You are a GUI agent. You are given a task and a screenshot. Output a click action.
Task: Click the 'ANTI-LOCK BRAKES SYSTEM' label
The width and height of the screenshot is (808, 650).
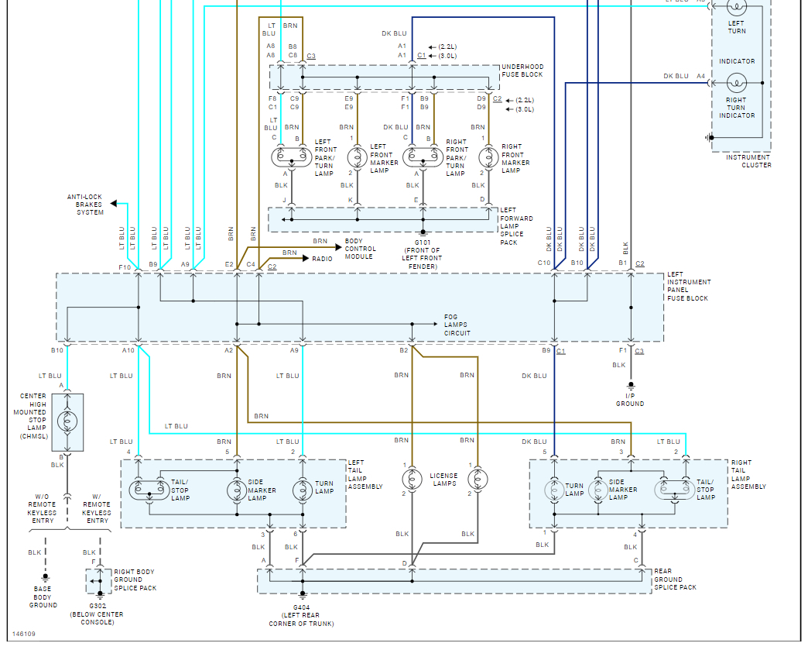coord(85,205)
